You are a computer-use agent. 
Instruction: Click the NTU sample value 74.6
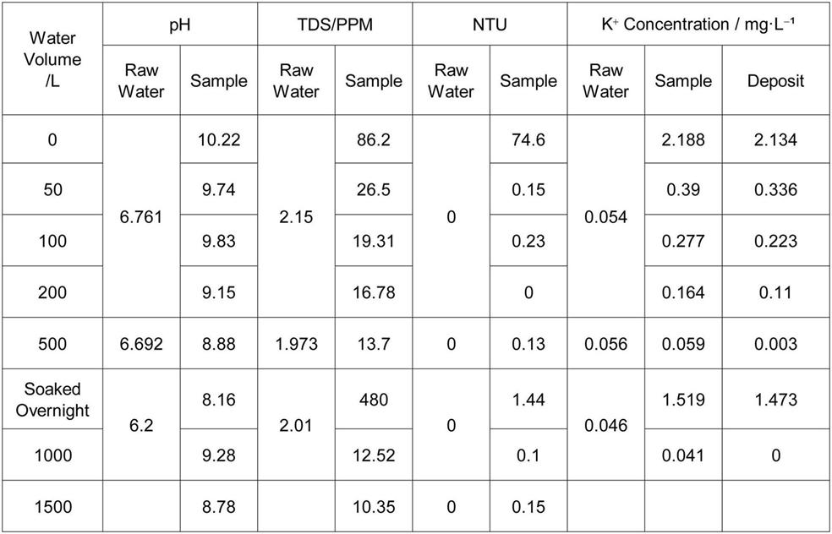[x=528, y=139]
